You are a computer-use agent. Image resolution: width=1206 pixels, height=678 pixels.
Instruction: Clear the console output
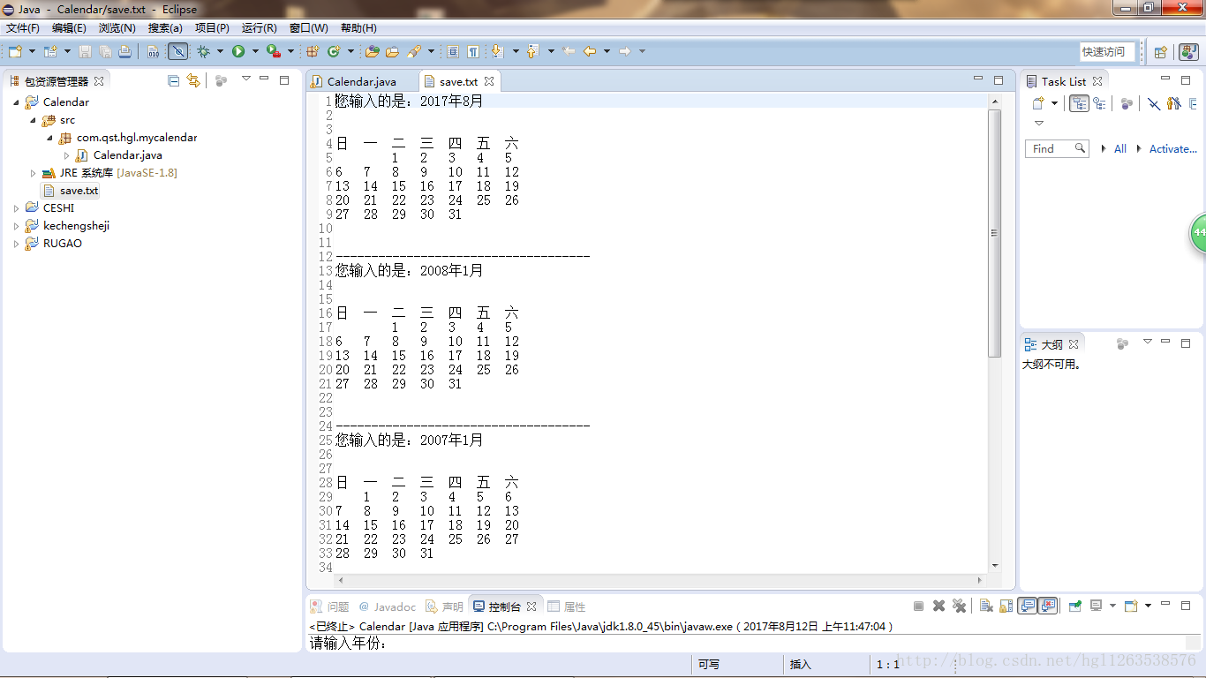click(986, 606)
